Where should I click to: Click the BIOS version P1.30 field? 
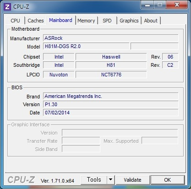pos(110,104)
